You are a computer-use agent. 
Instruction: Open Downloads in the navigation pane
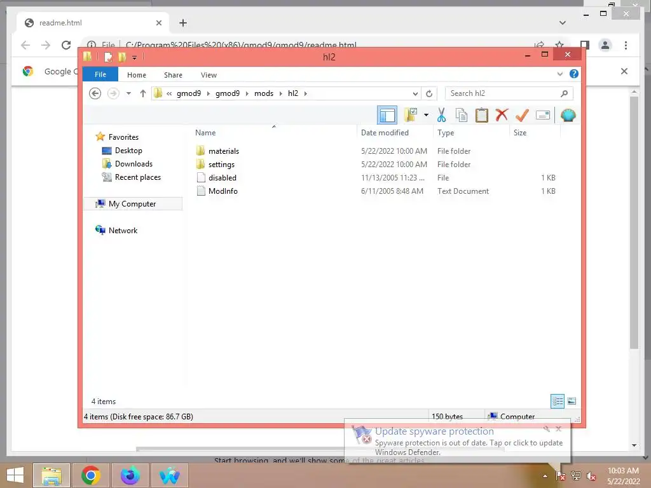coord(134,163)
